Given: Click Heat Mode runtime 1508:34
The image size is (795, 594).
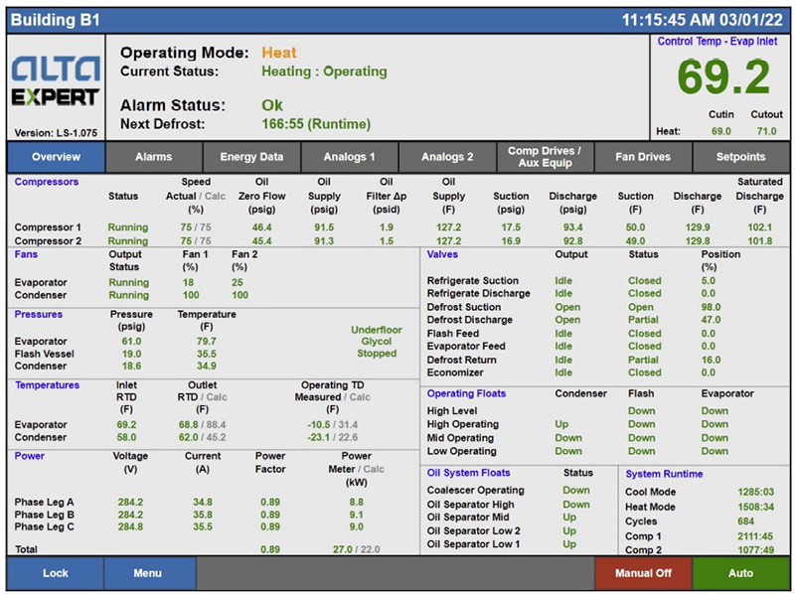Looking at the screenshot, I should 755,507.
